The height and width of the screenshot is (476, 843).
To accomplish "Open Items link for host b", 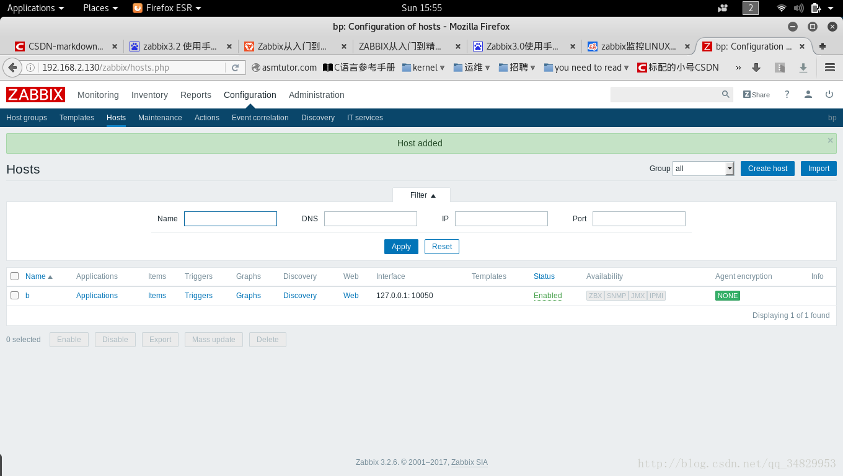I will pos(157,296).
